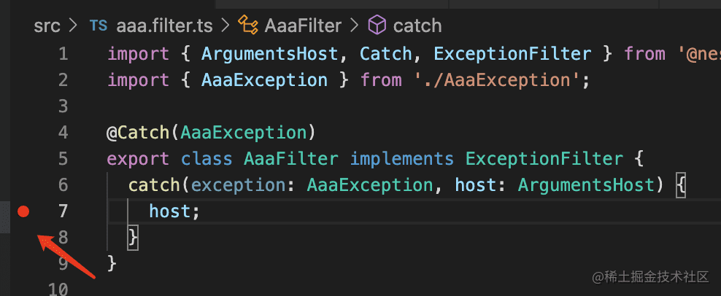721x296 pixels.
Task: Click the opening brace on line 6
Action: pyautogui.click(x=681, y=186)
